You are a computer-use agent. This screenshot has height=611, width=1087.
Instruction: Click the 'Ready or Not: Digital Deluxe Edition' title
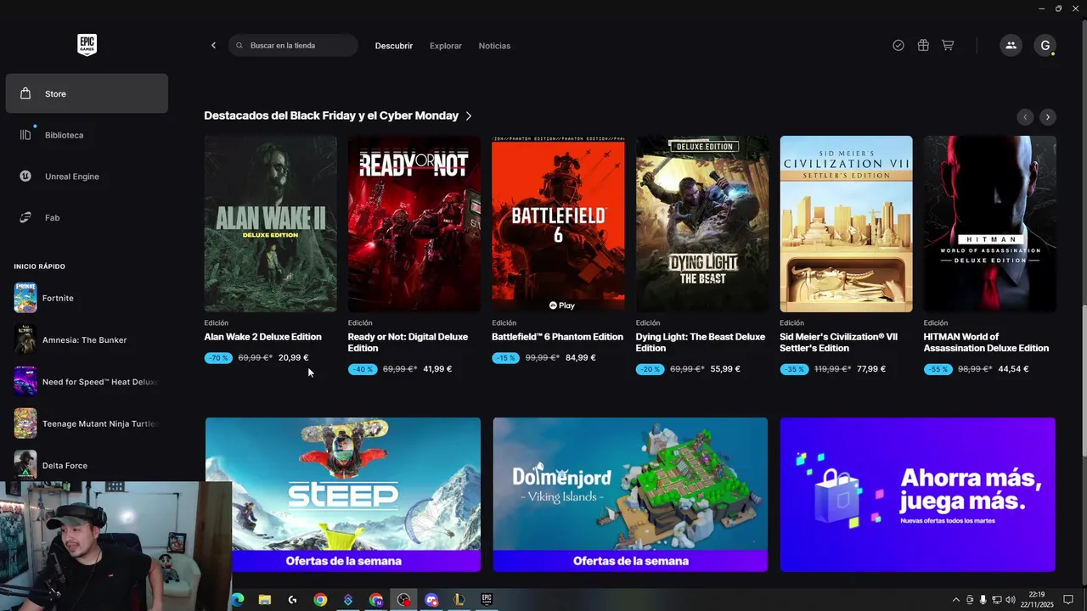[x=408, y=343]
